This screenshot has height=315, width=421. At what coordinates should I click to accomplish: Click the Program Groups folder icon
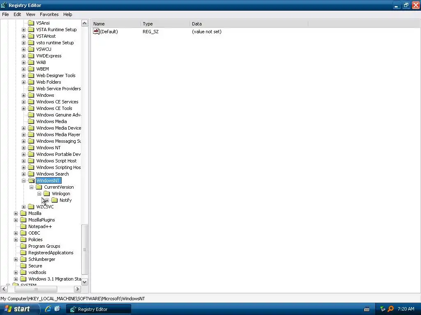(23, 246)
